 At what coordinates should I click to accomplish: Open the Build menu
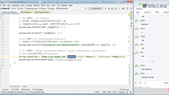point(43,5)
